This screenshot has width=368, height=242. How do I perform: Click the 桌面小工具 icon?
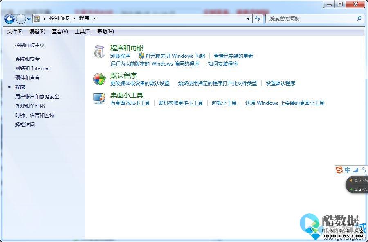point(99,98)
